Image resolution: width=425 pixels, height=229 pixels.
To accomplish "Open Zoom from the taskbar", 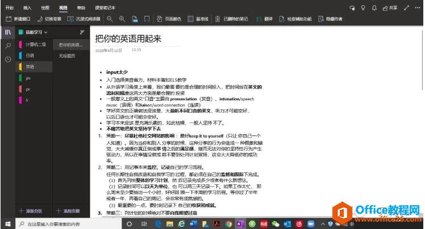I will [311, 224].
